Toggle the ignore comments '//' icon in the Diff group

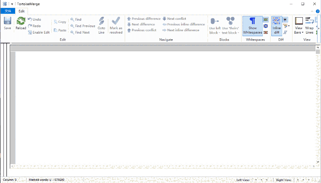tap(285, 32)
